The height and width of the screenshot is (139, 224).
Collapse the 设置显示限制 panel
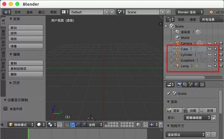5,100
